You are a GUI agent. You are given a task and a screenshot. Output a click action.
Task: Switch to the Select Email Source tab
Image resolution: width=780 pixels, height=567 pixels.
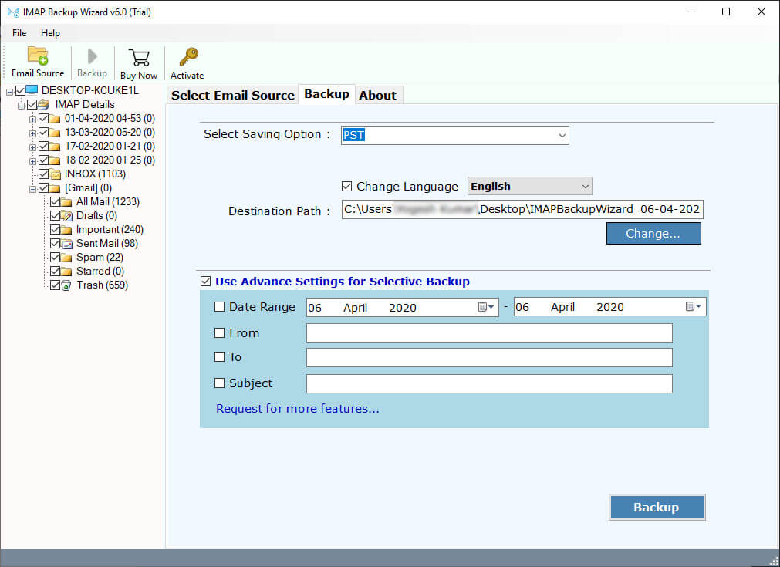click(x=232, y=95)
